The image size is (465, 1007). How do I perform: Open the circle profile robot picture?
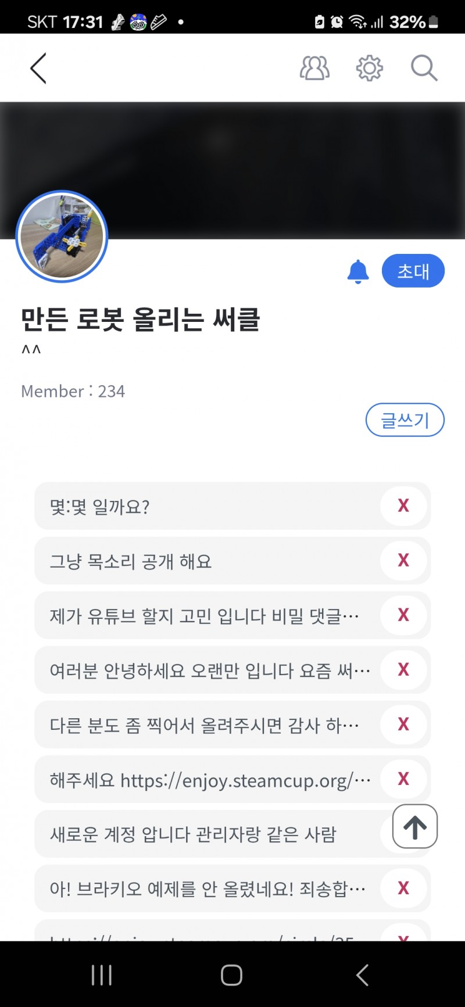62,236
